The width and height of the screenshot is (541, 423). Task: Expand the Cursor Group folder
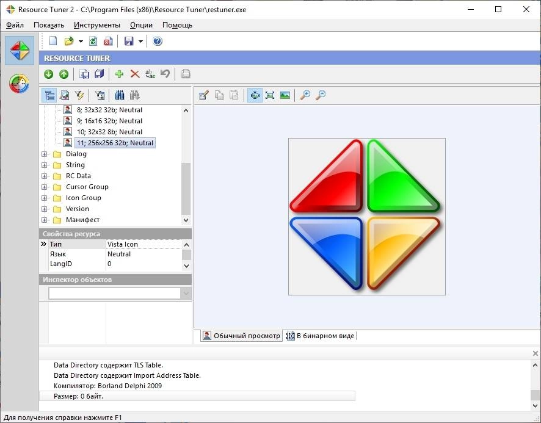[x=44, y=187]
